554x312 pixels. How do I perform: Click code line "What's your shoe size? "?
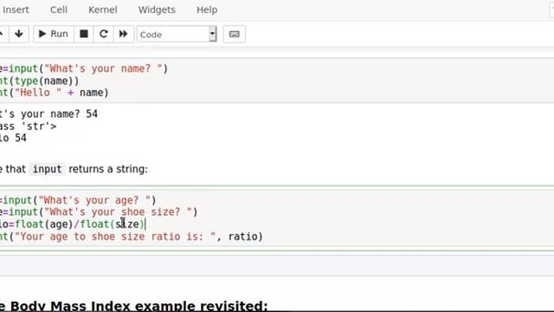(x=99, y=212)
